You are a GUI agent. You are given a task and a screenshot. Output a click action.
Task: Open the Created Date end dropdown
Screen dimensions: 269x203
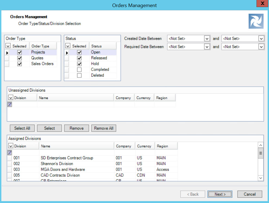pyautogui.click(x=261, y=39)
